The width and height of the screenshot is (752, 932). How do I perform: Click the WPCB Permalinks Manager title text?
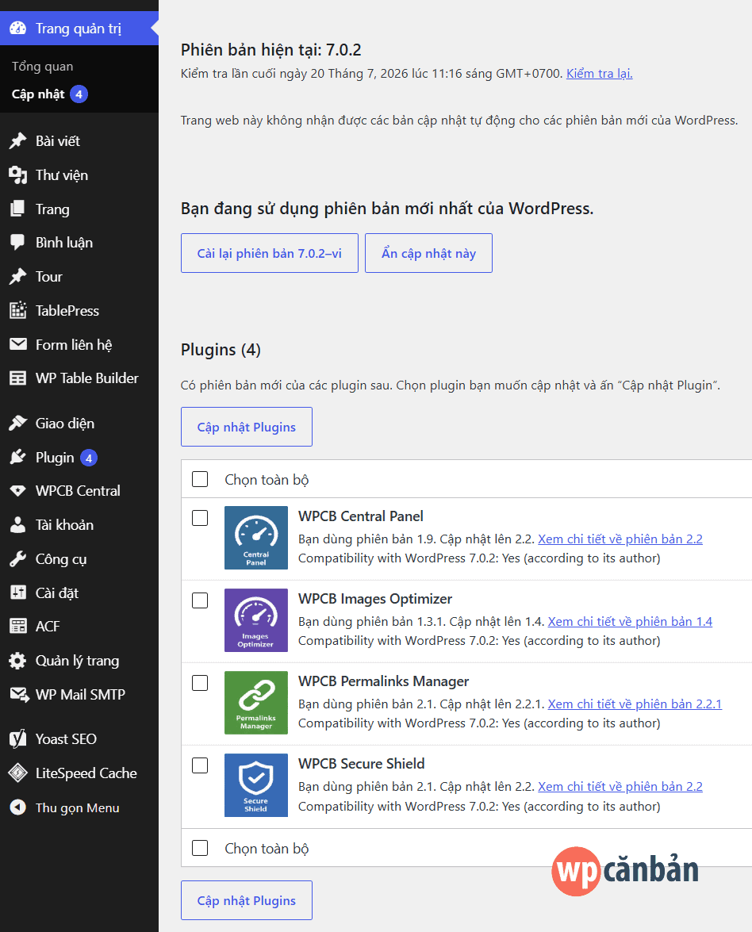383,681
